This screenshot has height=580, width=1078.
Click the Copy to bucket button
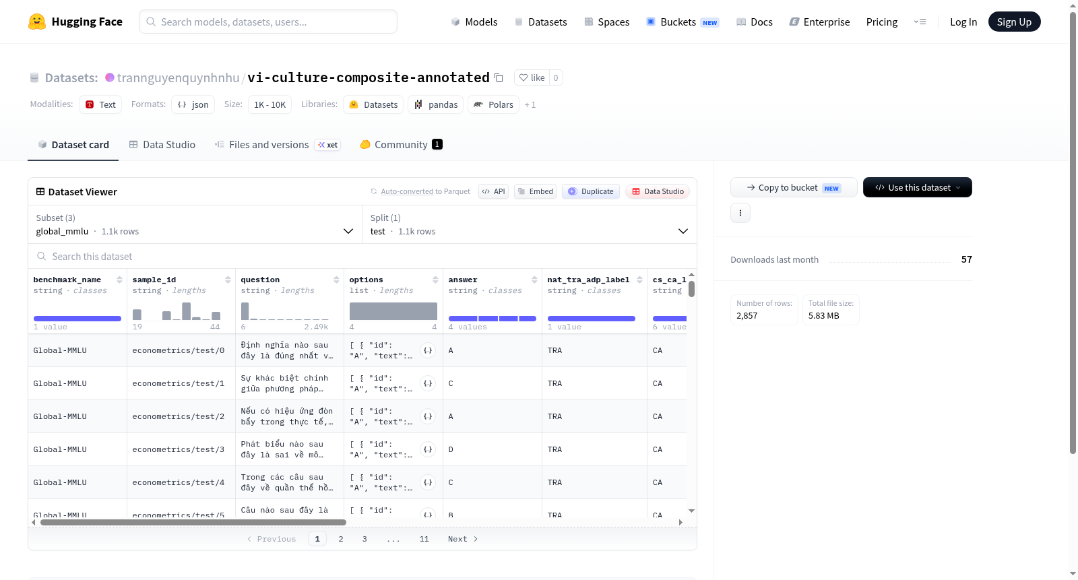tap(794, 187)
